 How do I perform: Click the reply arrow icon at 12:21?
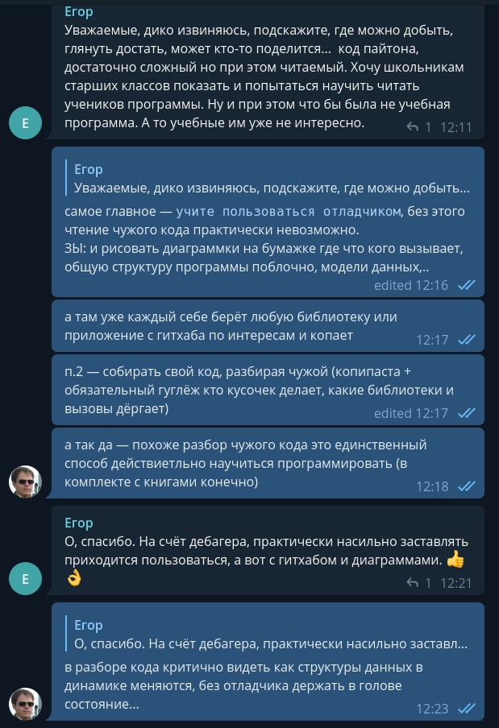point(412,583)
